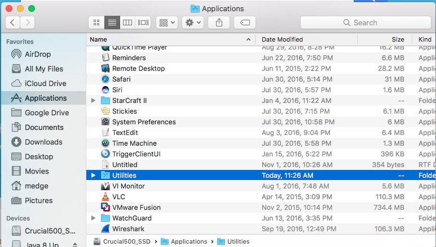Image resolution: width=436 pixels, height=247 pixels.
Task: Open the arrange items dropdown
Action: click(167, 23)
